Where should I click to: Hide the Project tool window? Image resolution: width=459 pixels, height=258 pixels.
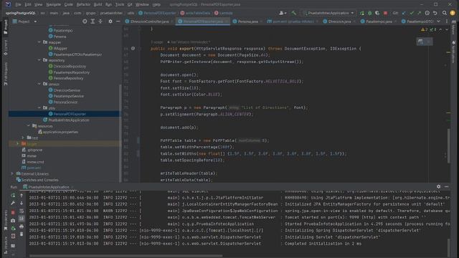118,21
